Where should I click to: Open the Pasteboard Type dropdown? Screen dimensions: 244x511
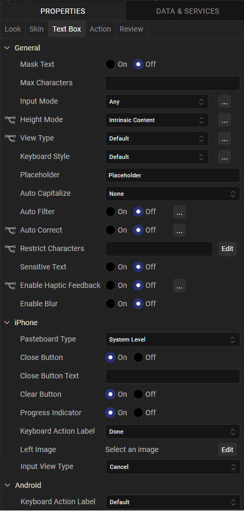point(172,339)
